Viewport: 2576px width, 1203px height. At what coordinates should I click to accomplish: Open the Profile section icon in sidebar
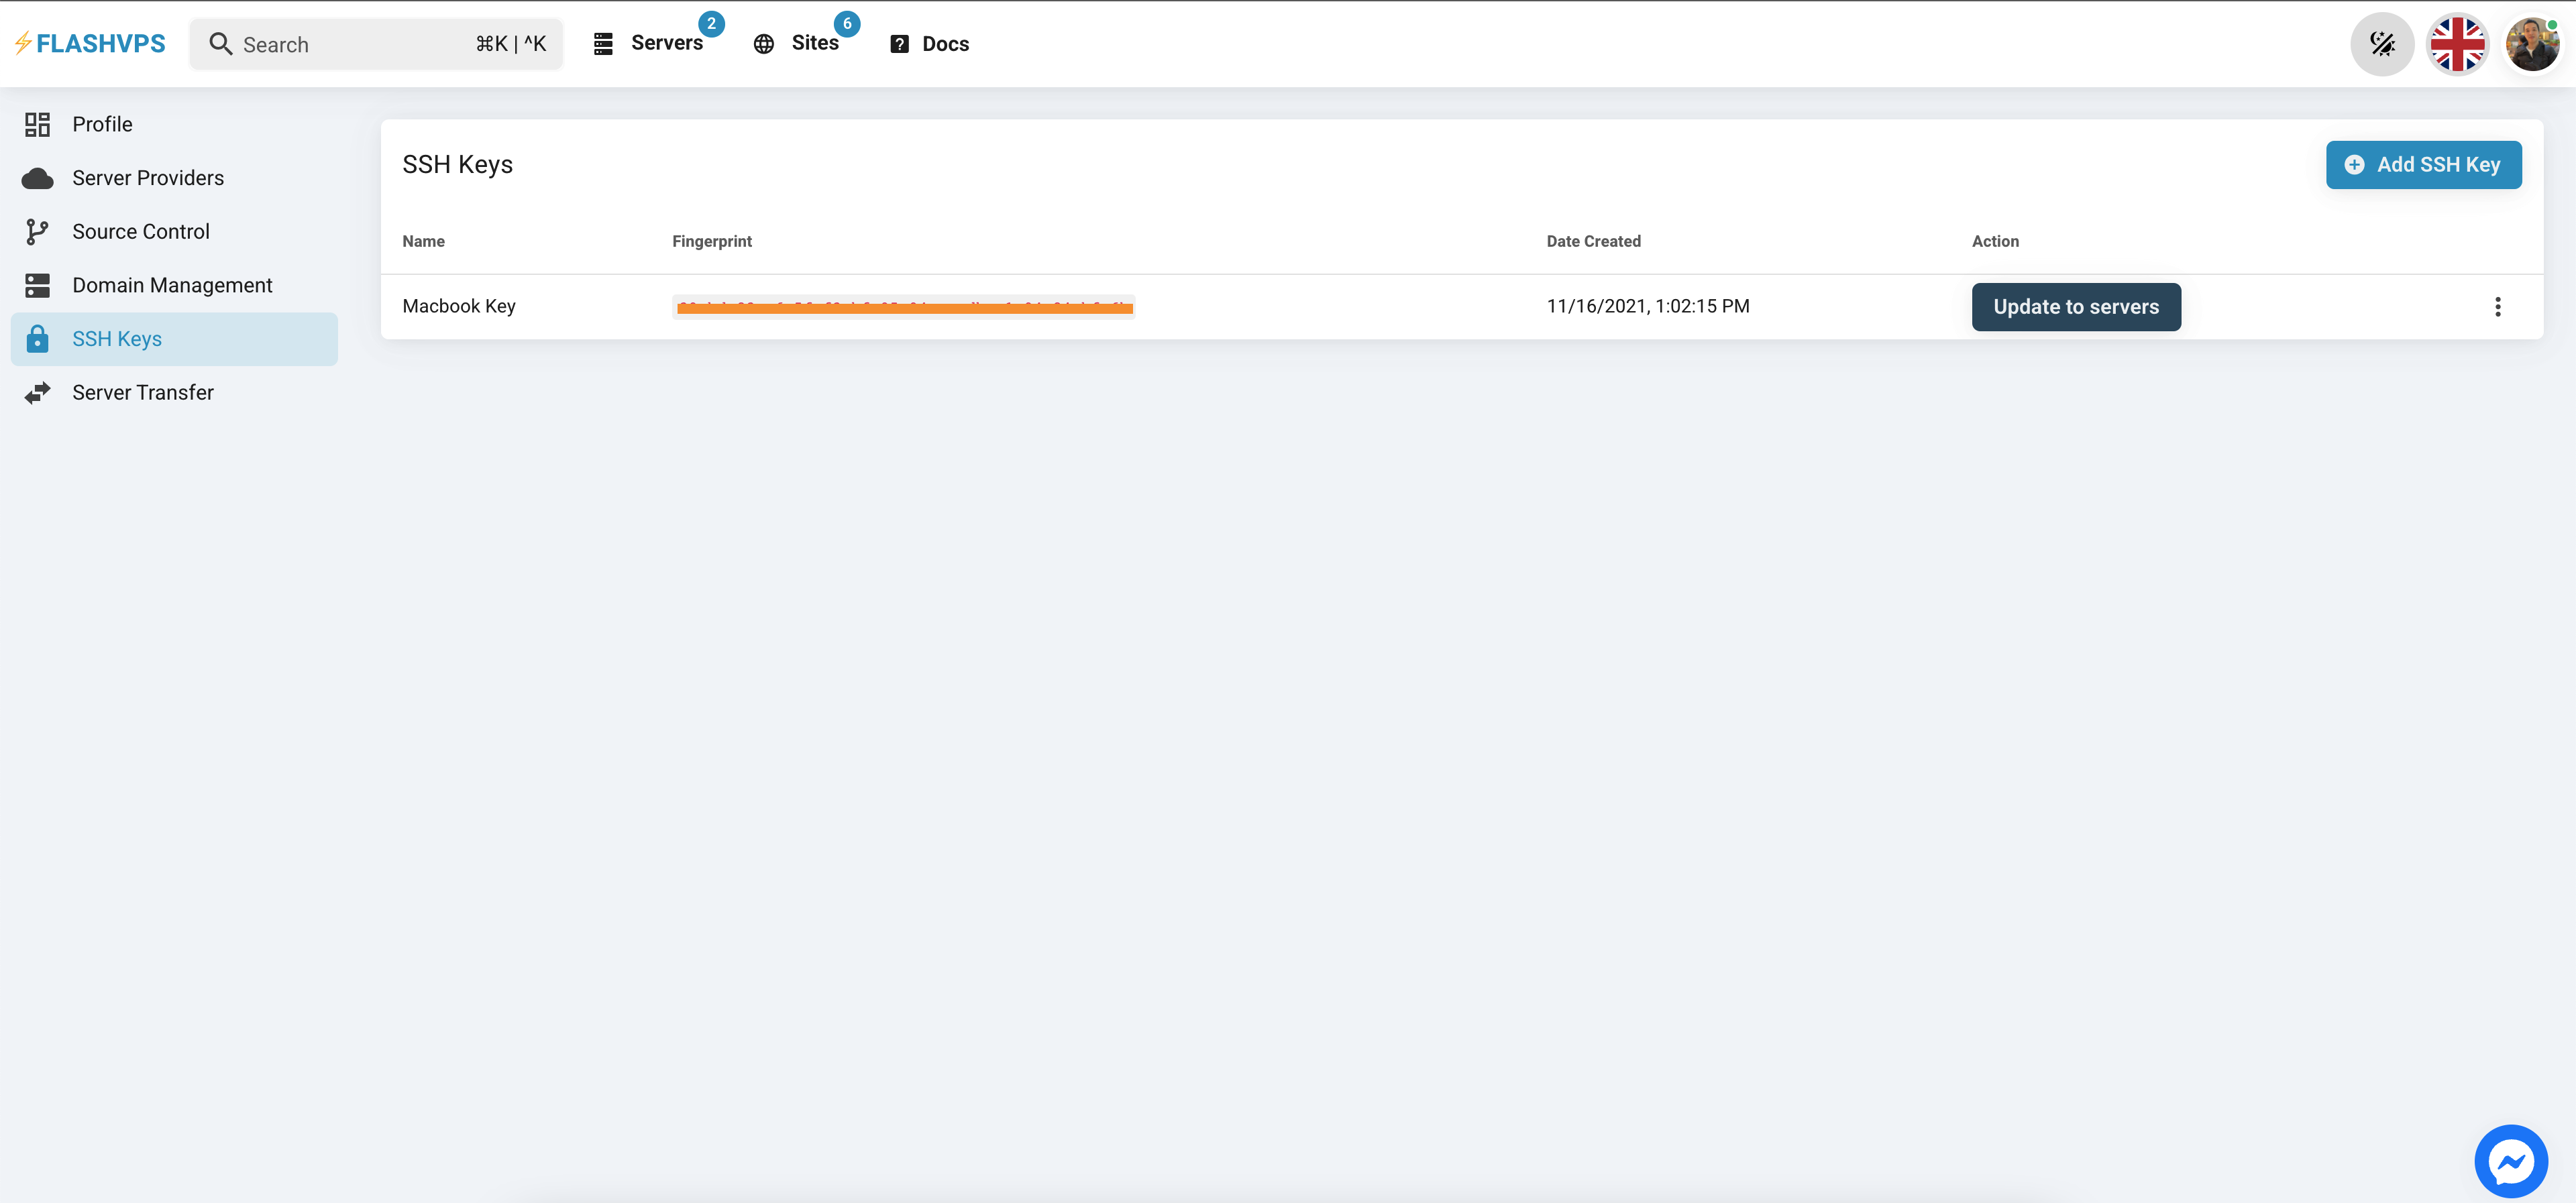(x=37, y=123)
